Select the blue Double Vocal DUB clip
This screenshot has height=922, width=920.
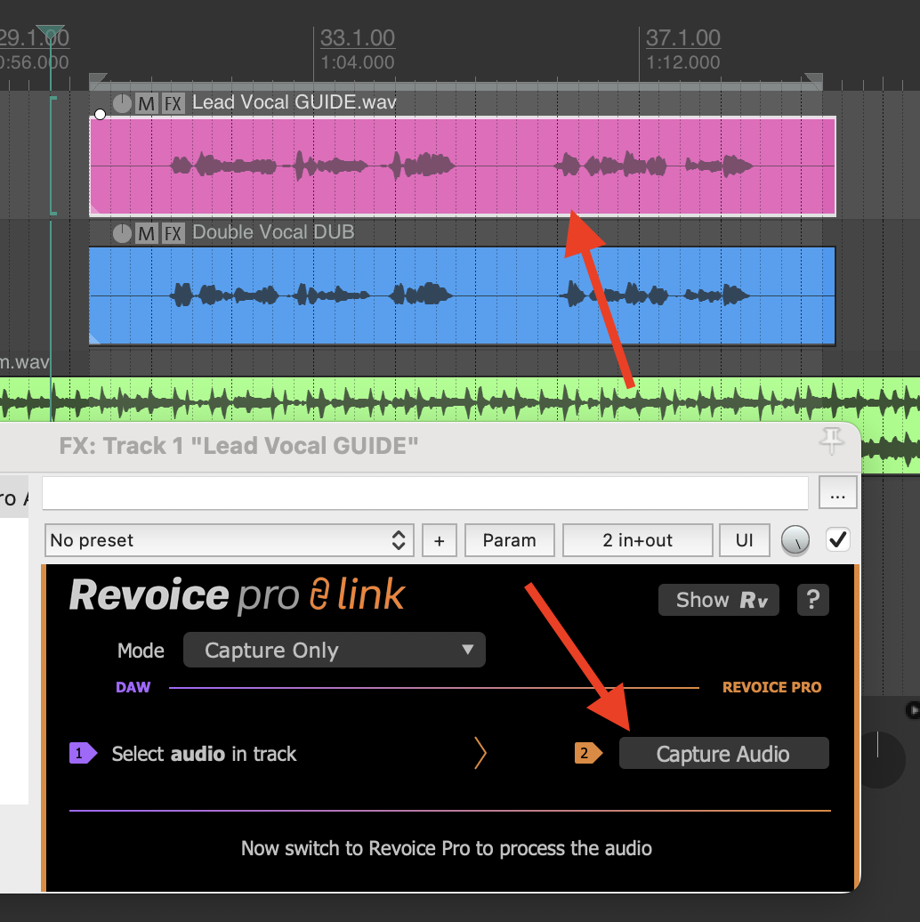click(463, 311)
